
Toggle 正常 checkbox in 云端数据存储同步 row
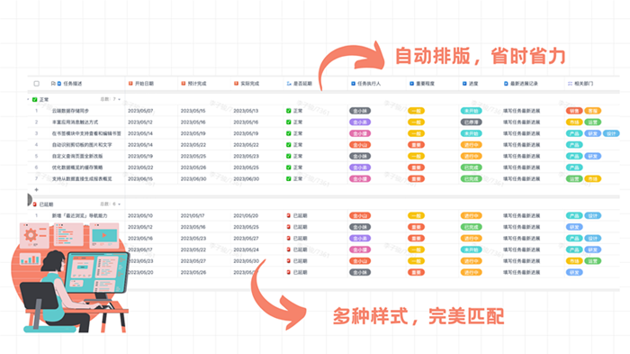[289, 111]
